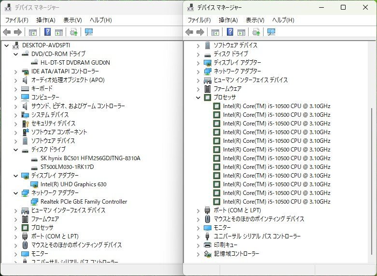
Task: Click the HL-DT-ST DVDRAM drive icon
Action: click(34, 62)
